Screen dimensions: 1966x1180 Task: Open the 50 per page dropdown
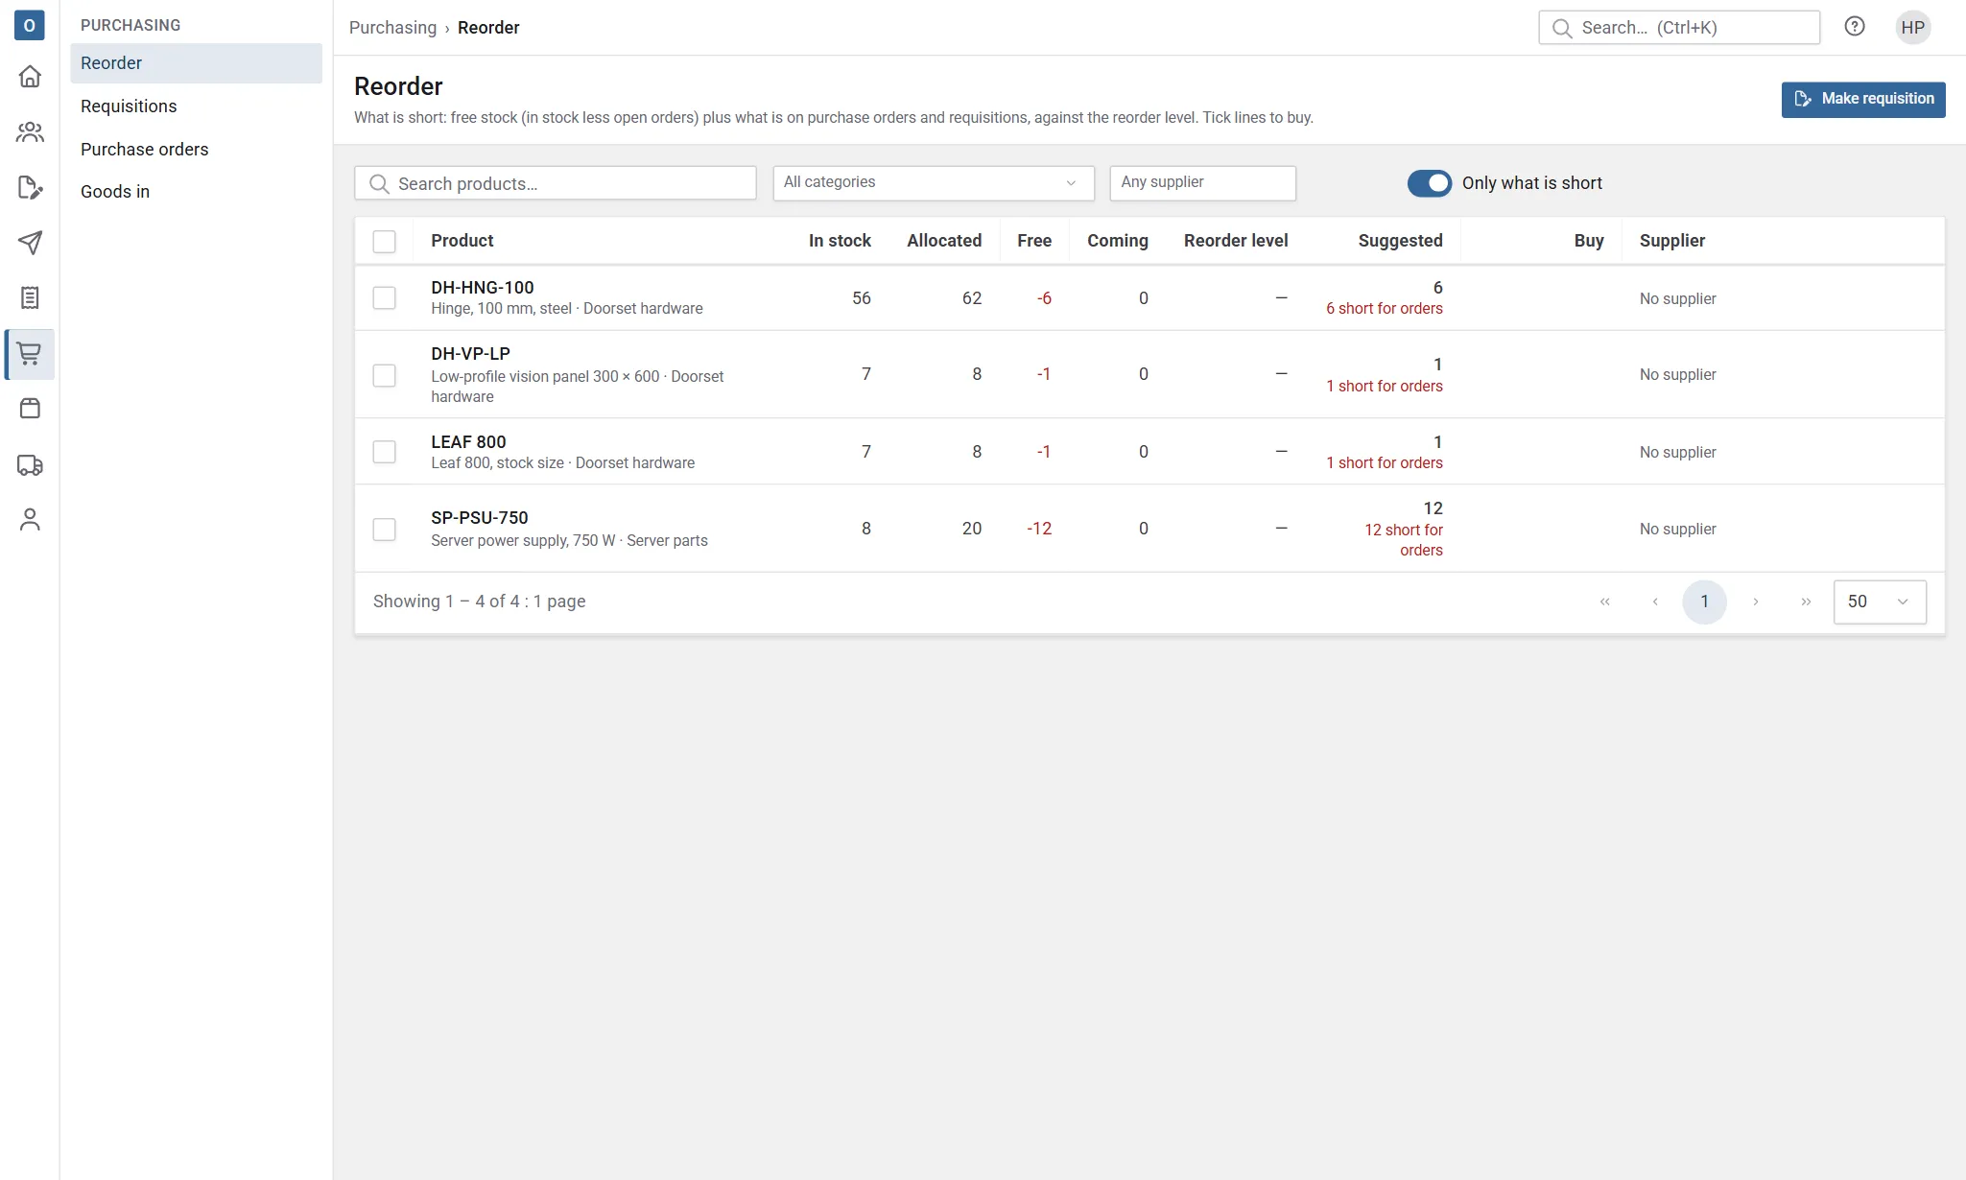pos(1880,602)
